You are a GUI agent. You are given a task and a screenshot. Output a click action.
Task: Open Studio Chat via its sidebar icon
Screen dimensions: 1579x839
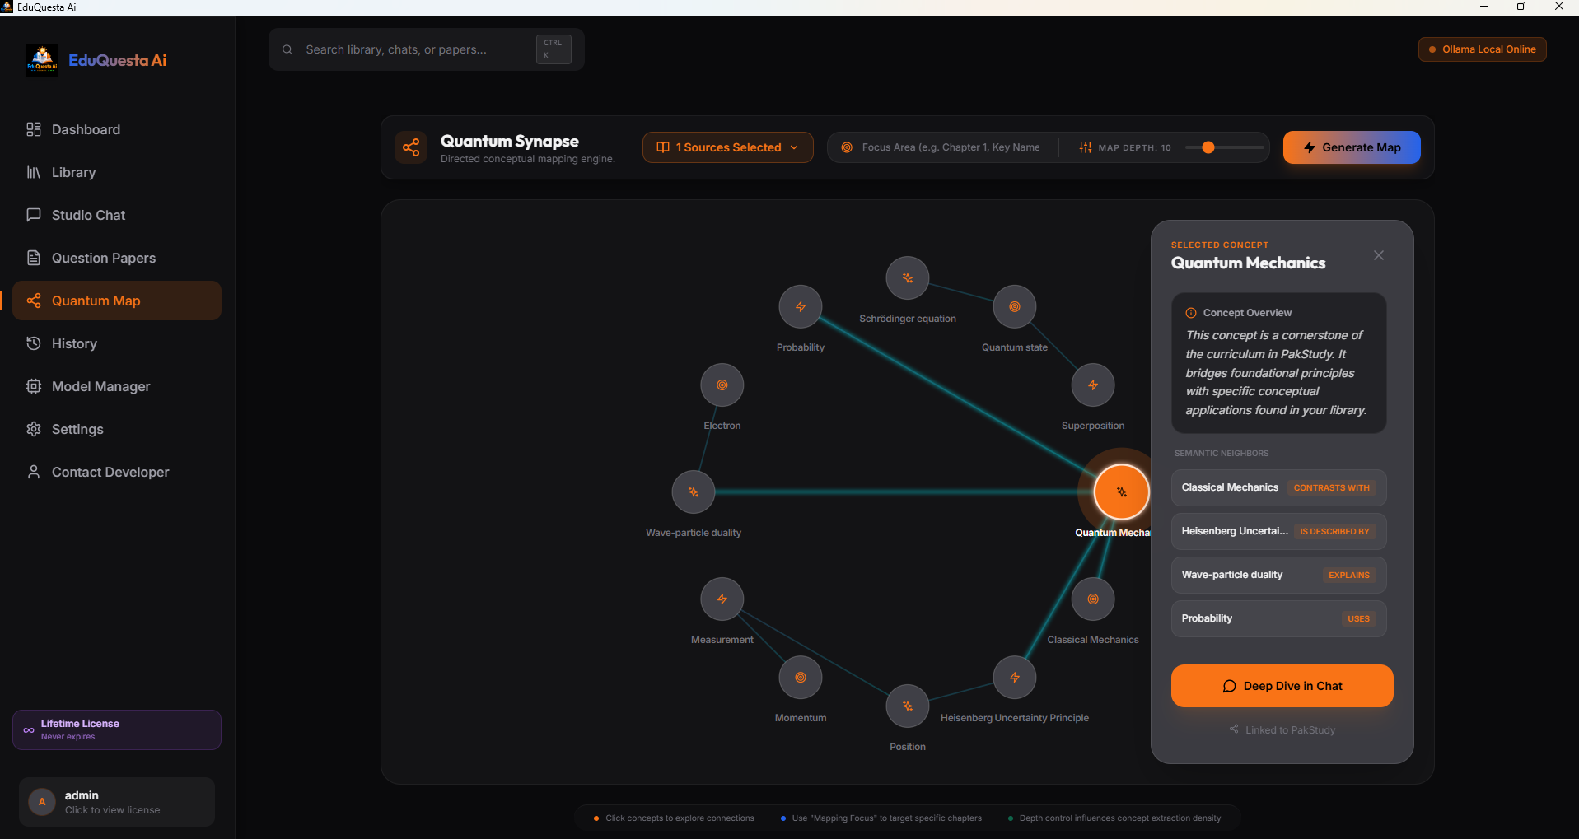(x=33, y=215)
